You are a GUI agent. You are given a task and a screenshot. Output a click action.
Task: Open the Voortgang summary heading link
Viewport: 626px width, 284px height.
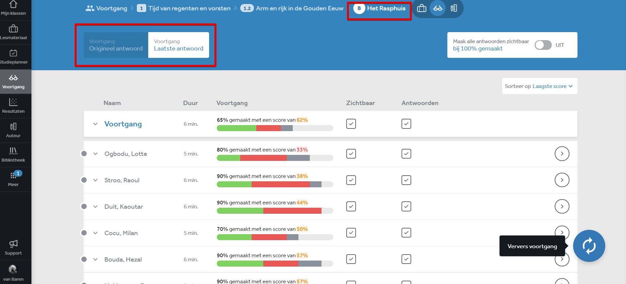click(123, 124)
